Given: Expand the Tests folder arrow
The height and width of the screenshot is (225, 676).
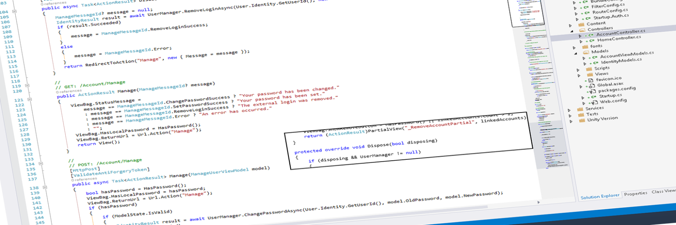Looking at the screenshot, I should point(571,116).
